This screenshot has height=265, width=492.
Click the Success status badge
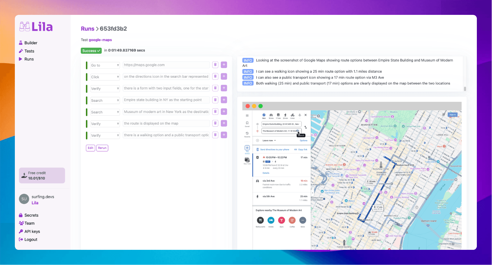pyautogui.click(x=91, y=50)
